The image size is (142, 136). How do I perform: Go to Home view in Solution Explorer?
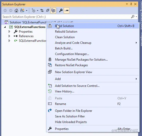16,10
